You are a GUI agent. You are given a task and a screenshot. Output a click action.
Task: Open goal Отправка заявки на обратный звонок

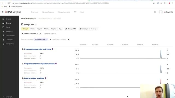[39, 64]
